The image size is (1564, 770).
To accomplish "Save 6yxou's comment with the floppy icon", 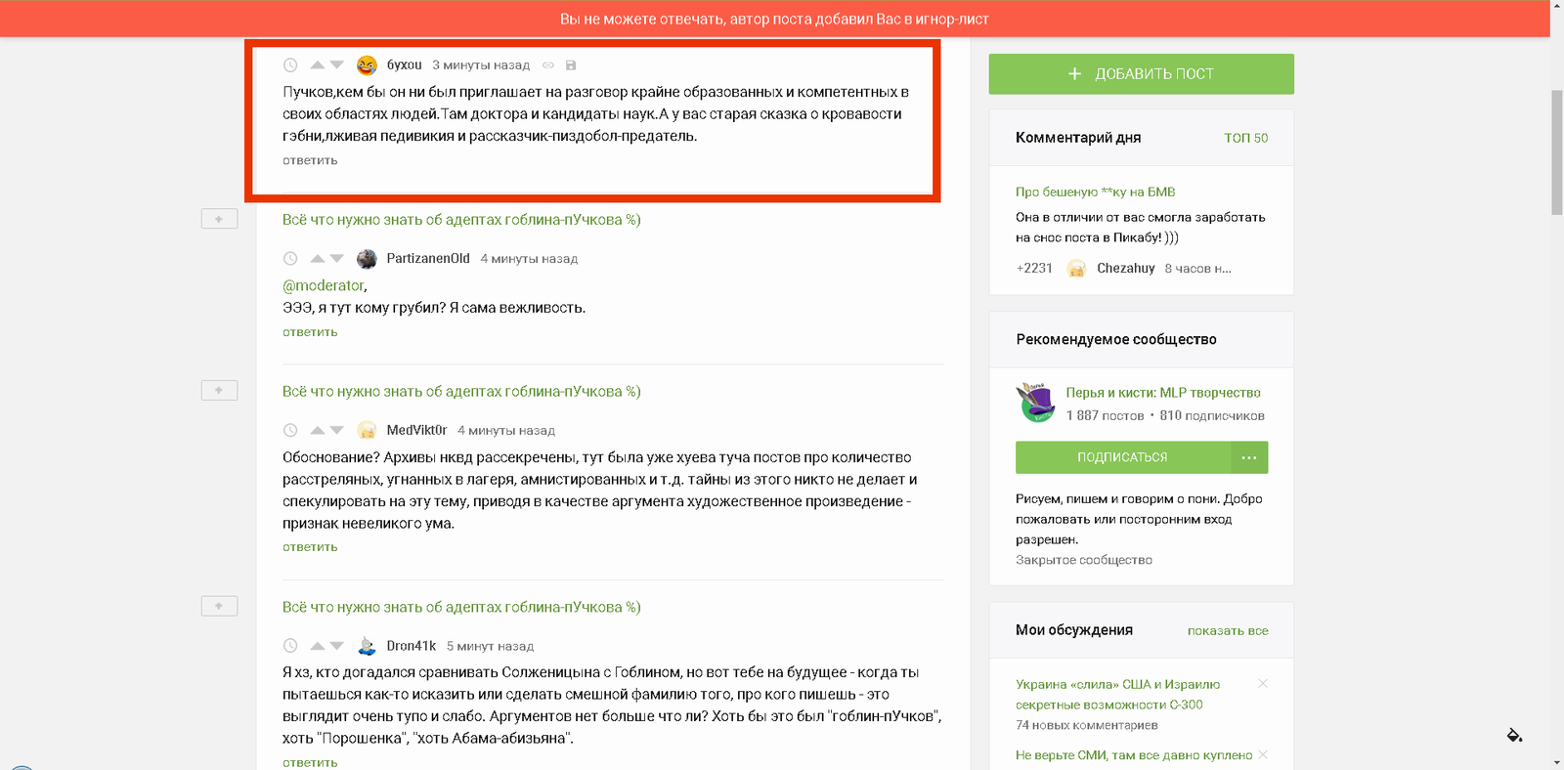I will (x=571, y=65).
